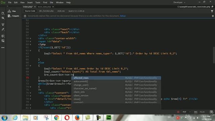Select client_version in the code hint list
Screen dimensions: 215x121
pos(116,95)
